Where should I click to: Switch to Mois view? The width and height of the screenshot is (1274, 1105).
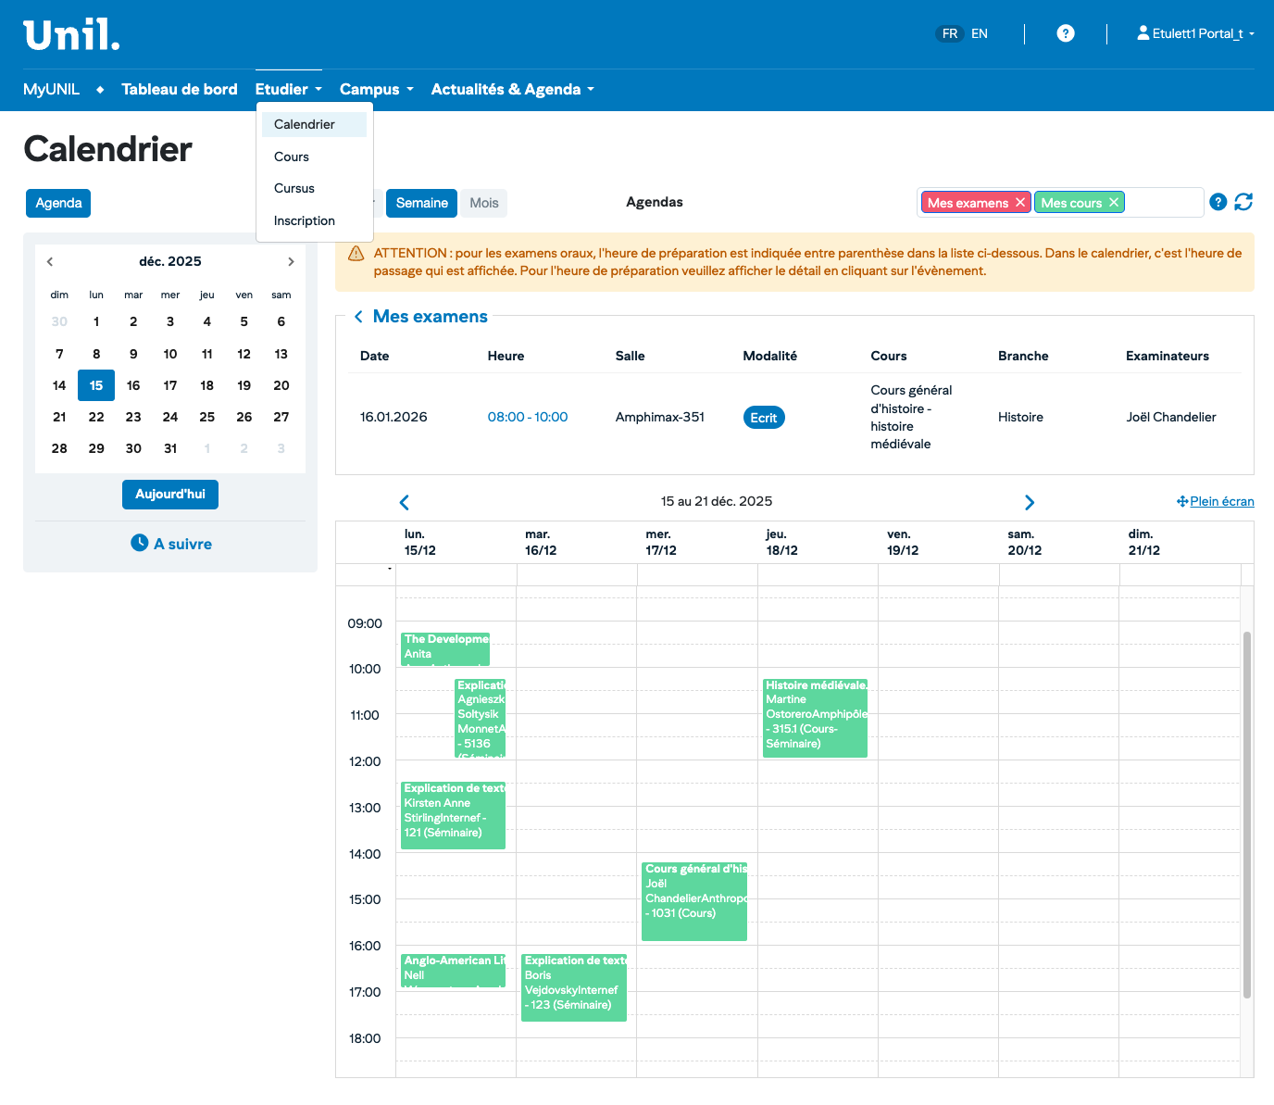click(x=483, y=203)
